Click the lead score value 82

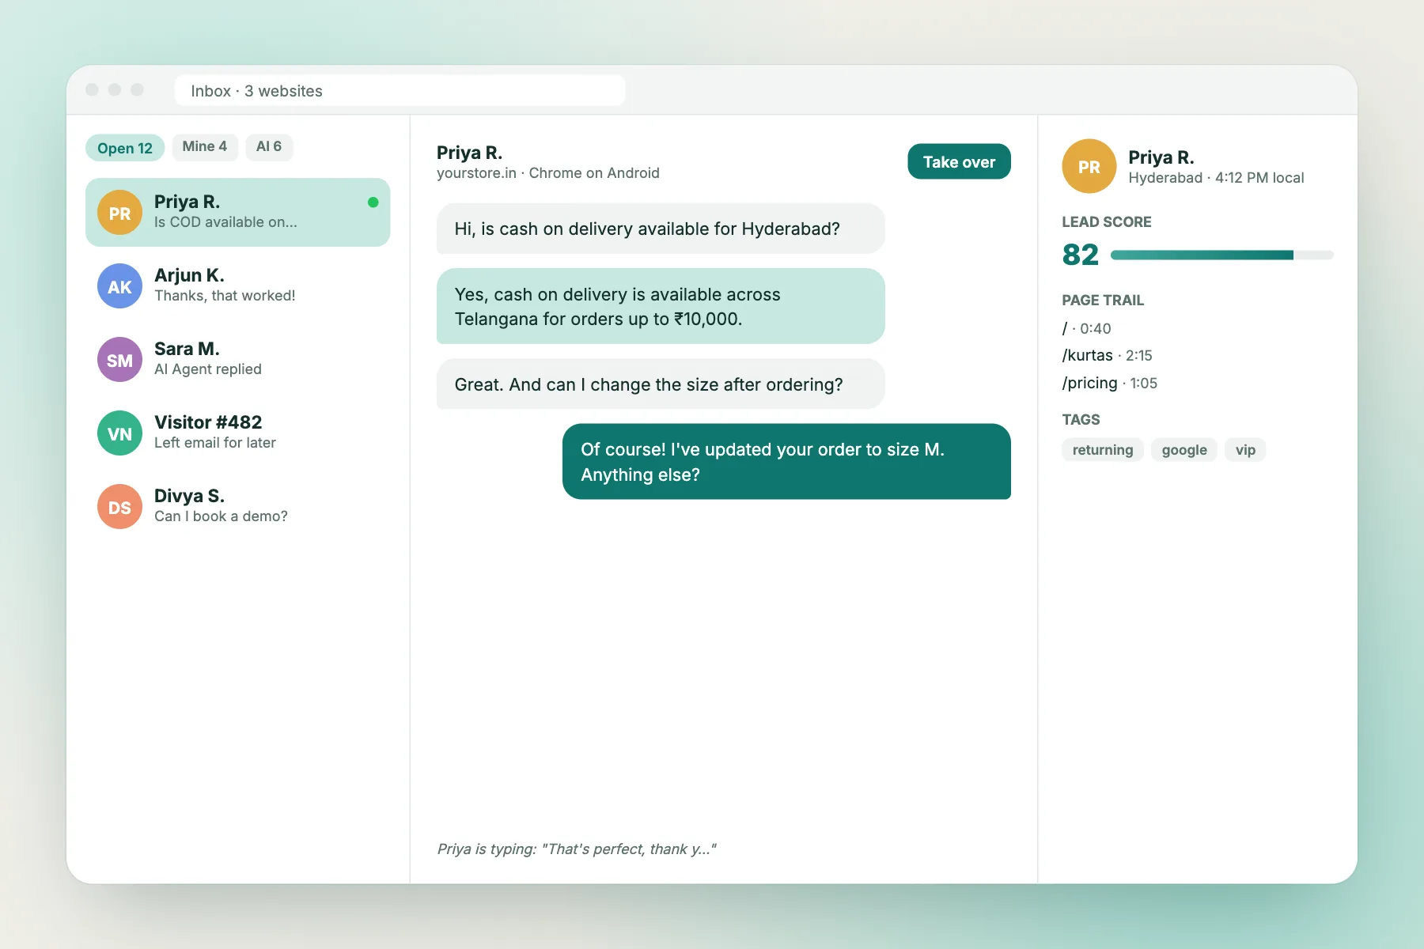[1081, 255]
